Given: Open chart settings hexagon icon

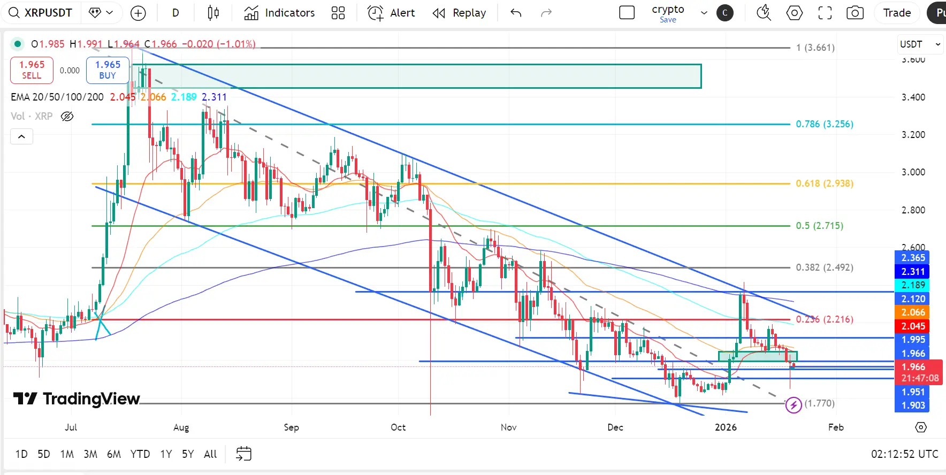Looking at the screenshot, I should pyautogui.click(x=795, y=13).
